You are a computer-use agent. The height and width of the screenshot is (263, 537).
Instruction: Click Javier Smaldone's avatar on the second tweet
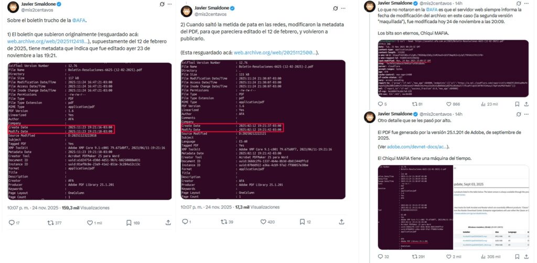click(188, 12)
